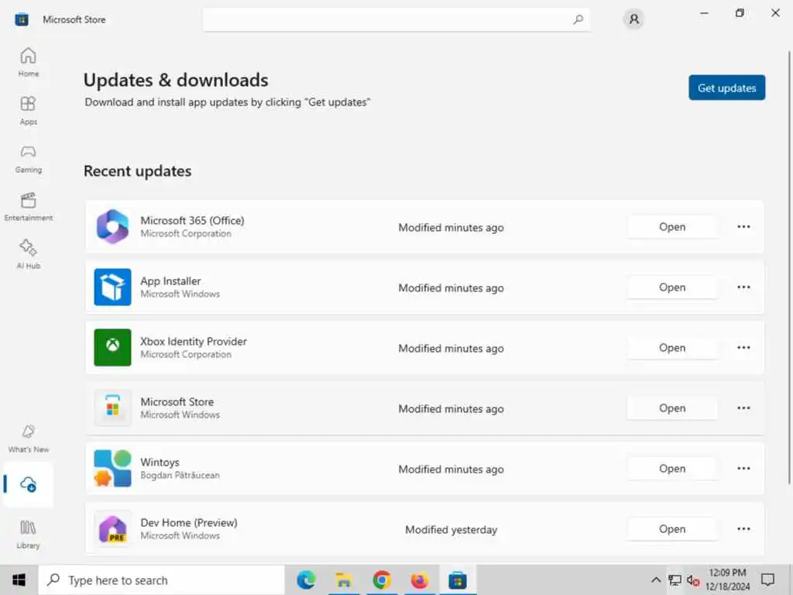Viewport: 793px width, 595px height.
Task: Open the Windows Start menu
Action: point(19,580)
